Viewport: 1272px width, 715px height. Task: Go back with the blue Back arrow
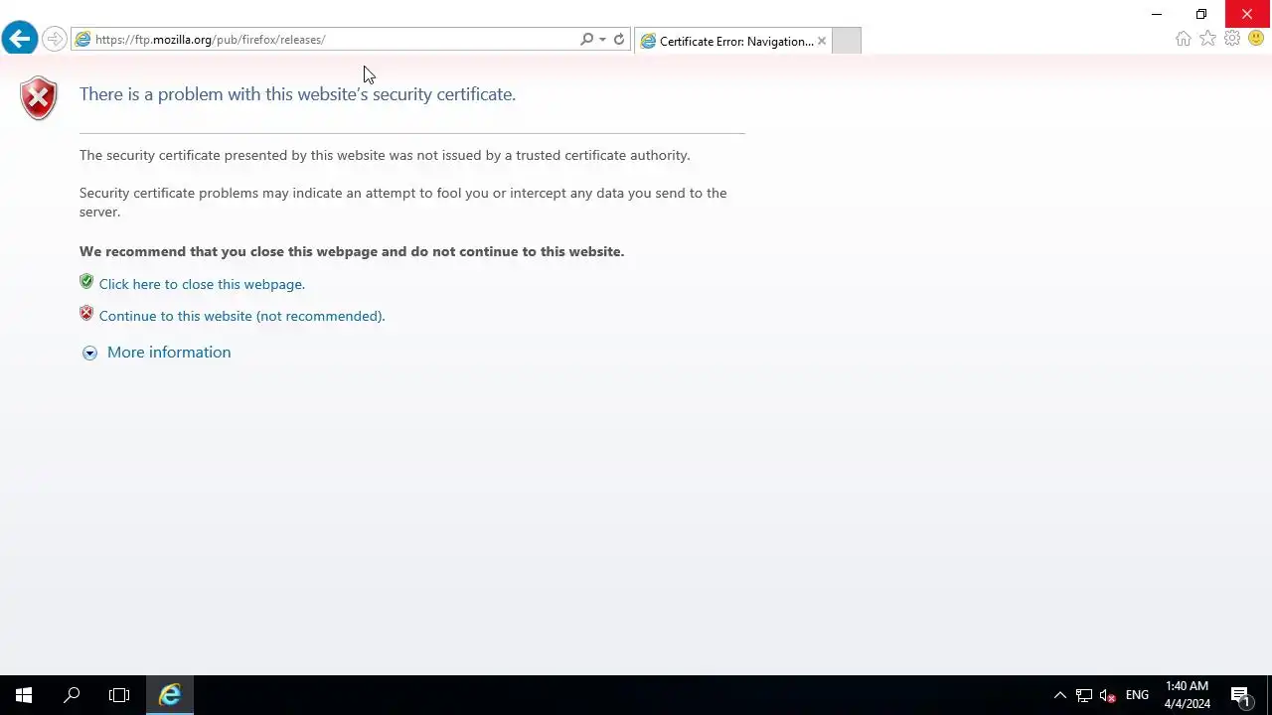pos(19,39)
